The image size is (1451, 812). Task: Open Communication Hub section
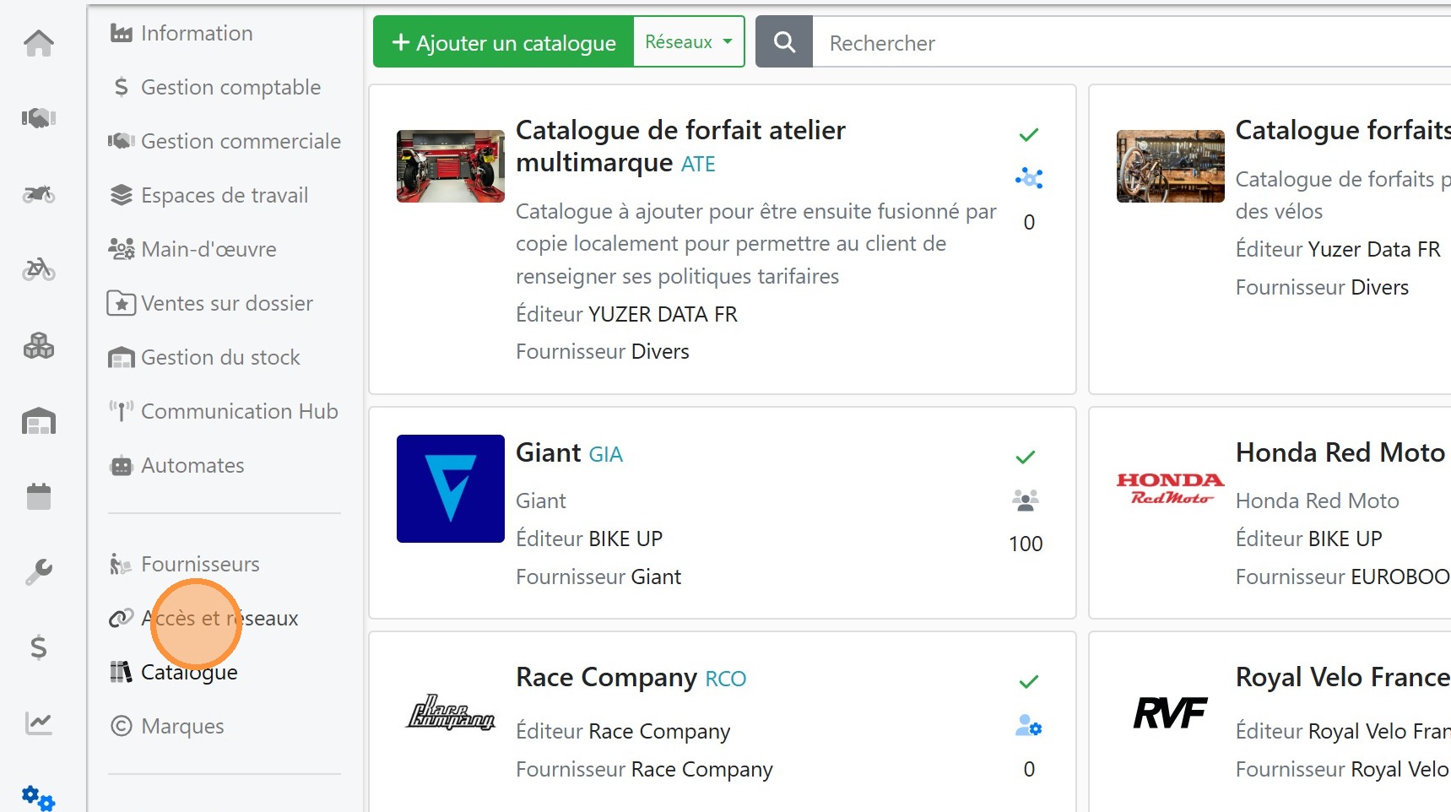point(223,411)
